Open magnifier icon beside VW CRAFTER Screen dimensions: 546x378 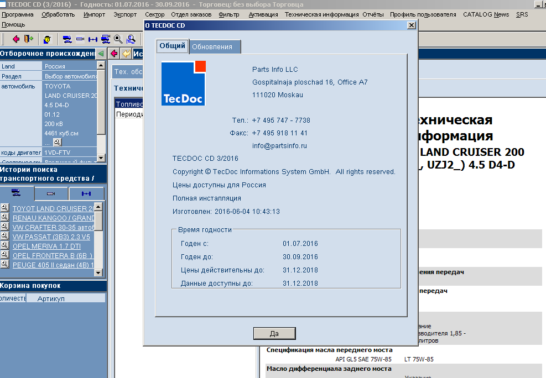(5, 227)
